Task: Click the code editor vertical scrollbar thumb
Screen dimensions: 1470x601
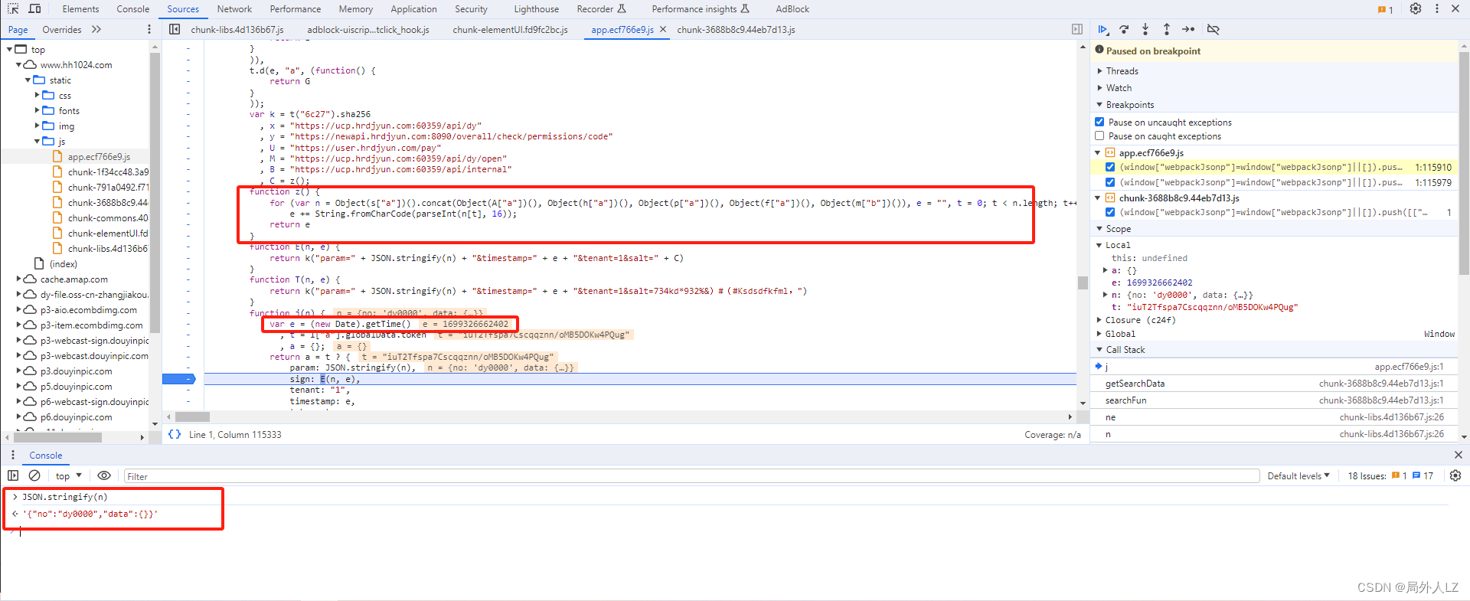Action: click(x=1083, y=283)
